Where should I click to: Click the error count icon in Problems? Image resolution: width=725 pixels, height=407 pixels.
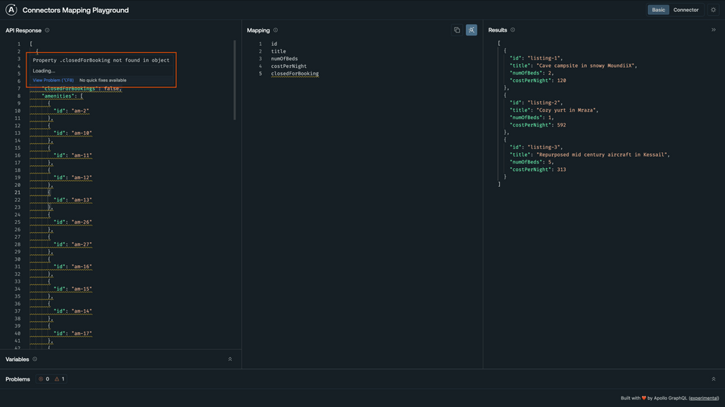coord(41,379)
